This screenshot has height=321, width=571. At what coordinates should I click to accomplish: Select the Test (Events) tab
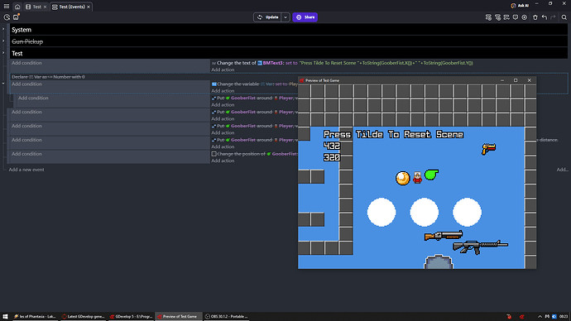pyautogui.click(x=69, y=7)
